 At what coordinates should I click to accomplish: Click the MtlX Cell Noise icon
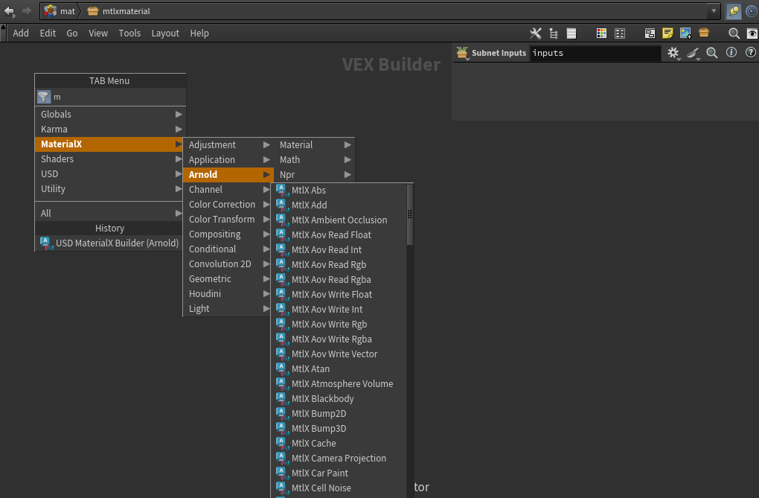282,488
